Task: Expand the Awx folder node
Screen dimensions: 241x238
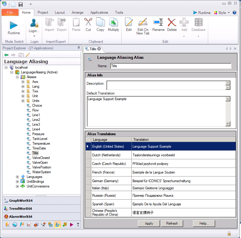Action: 23,82
